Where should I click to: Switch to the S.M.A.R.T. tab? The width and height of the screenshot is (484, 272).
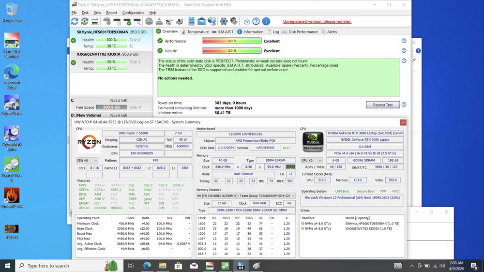click(x=223, y=32)
